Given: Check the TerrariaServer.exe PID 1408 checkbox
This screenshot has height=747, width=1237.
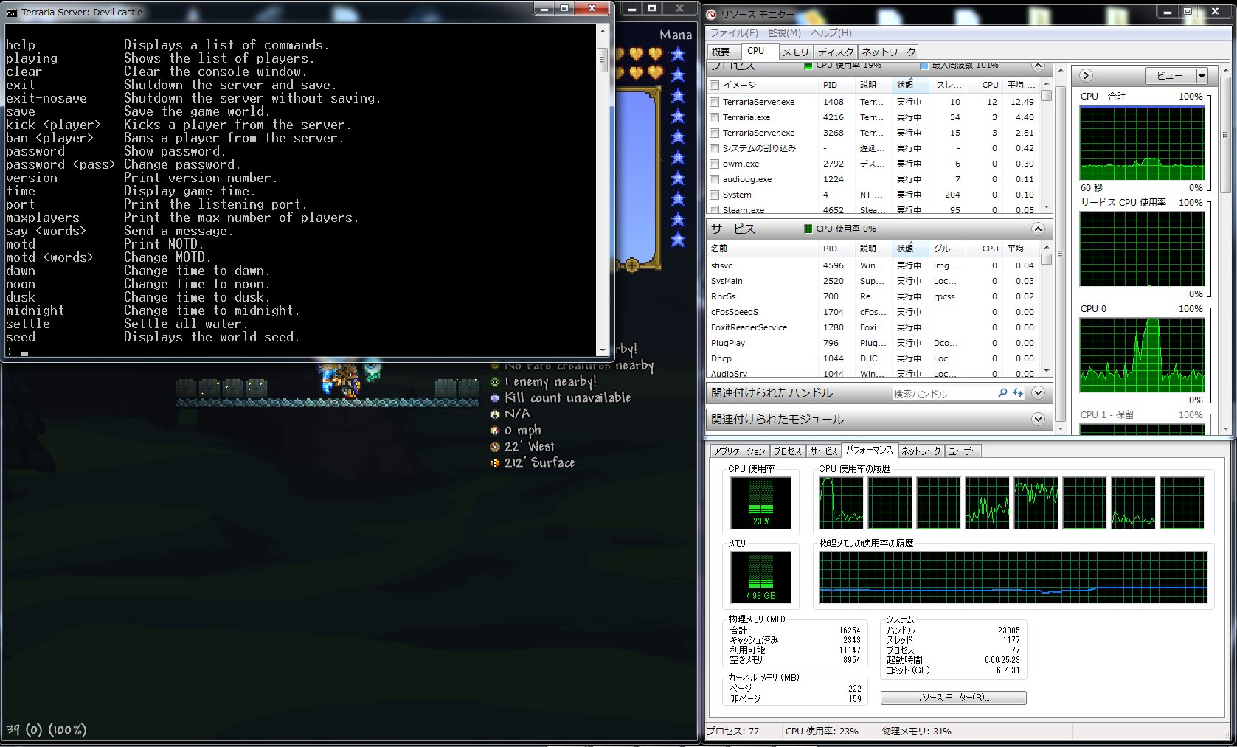Looking at the screenshot, I should [714, 102].
